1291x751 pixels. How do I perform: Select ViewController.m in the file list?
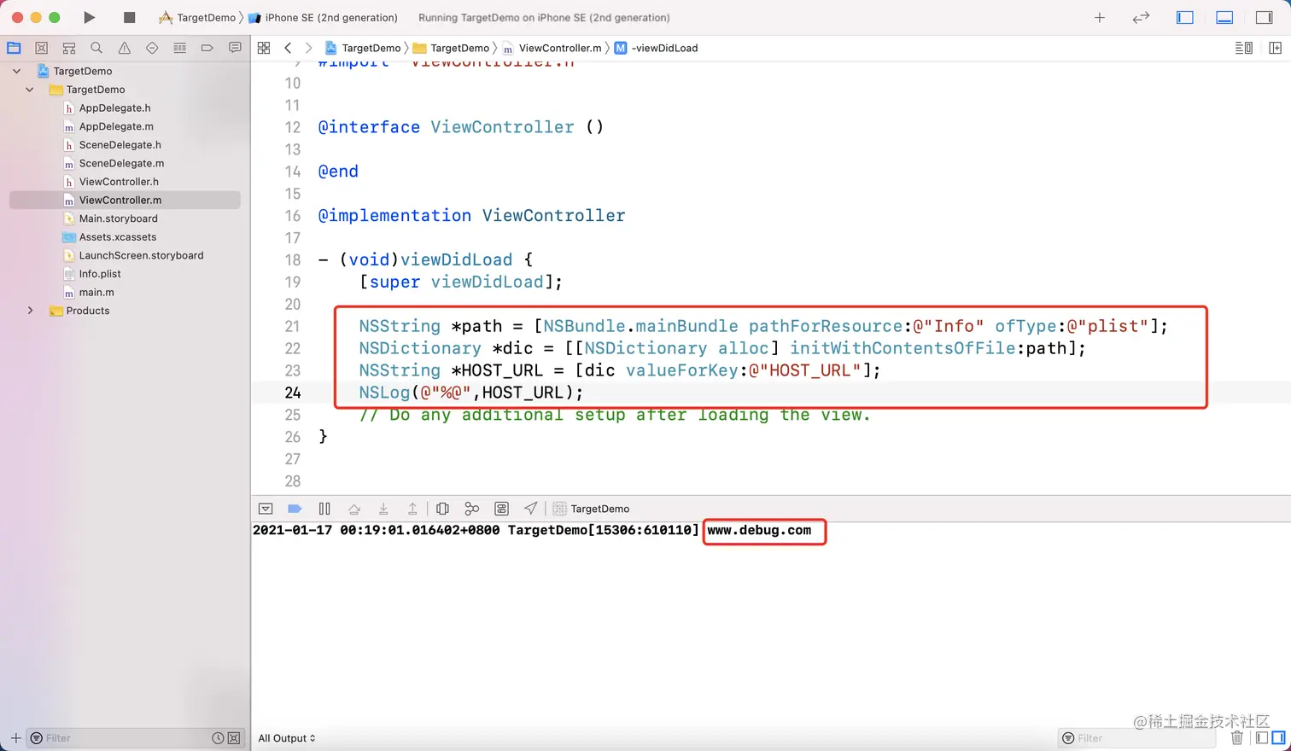(125, 200)
